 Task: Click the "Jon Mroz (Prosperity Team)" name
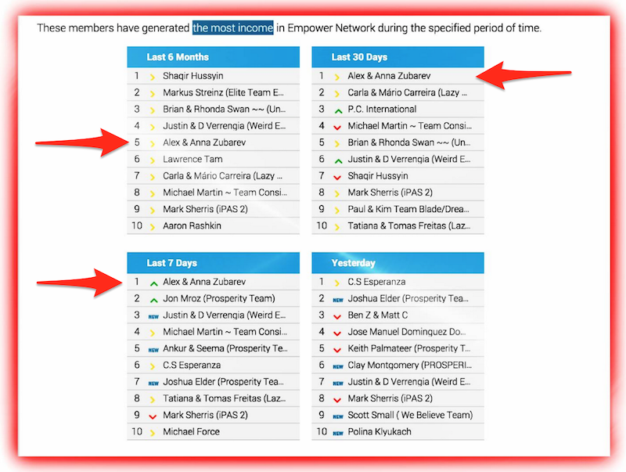pyautogui.click(x=219, y=299)
